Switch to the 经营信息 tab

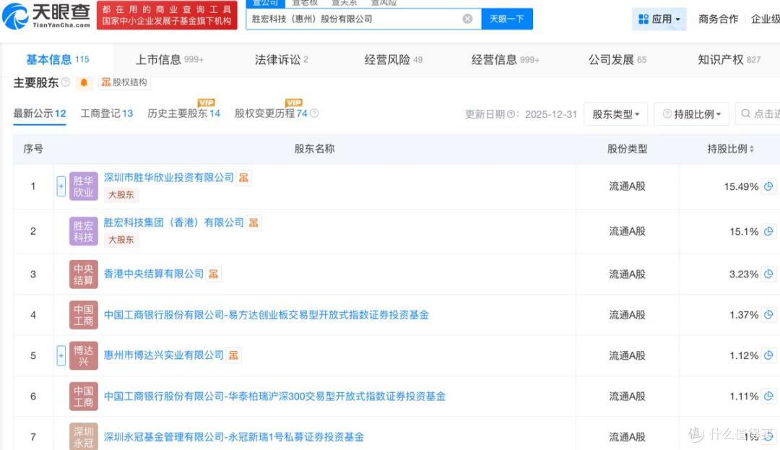pyautogui.click(x=506, y=60)
